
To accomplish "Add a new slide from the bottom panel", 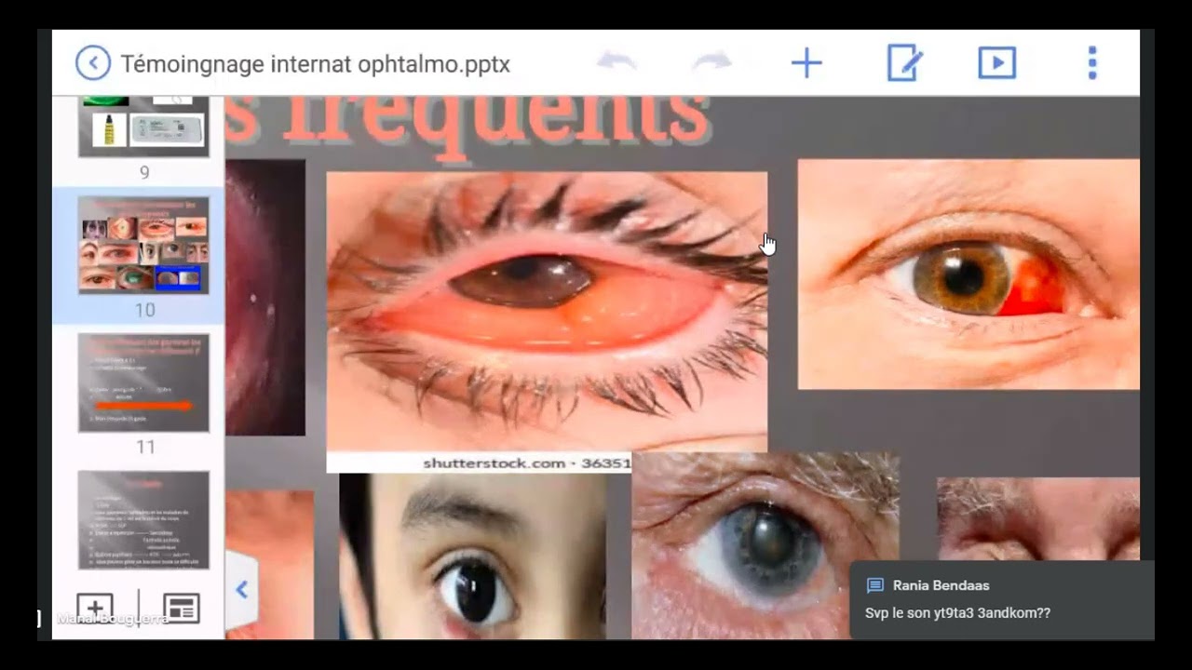I will click(95, 610).
